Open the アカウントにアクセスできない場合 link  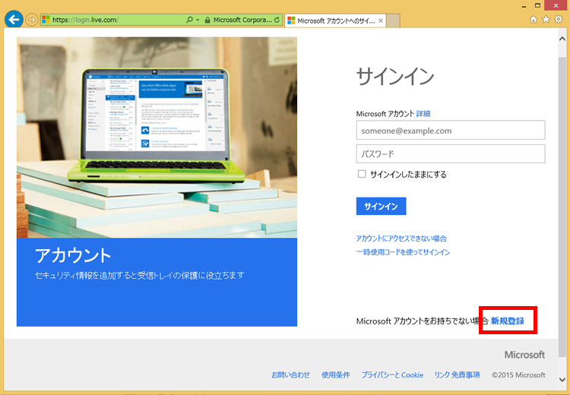pos(401,238)
